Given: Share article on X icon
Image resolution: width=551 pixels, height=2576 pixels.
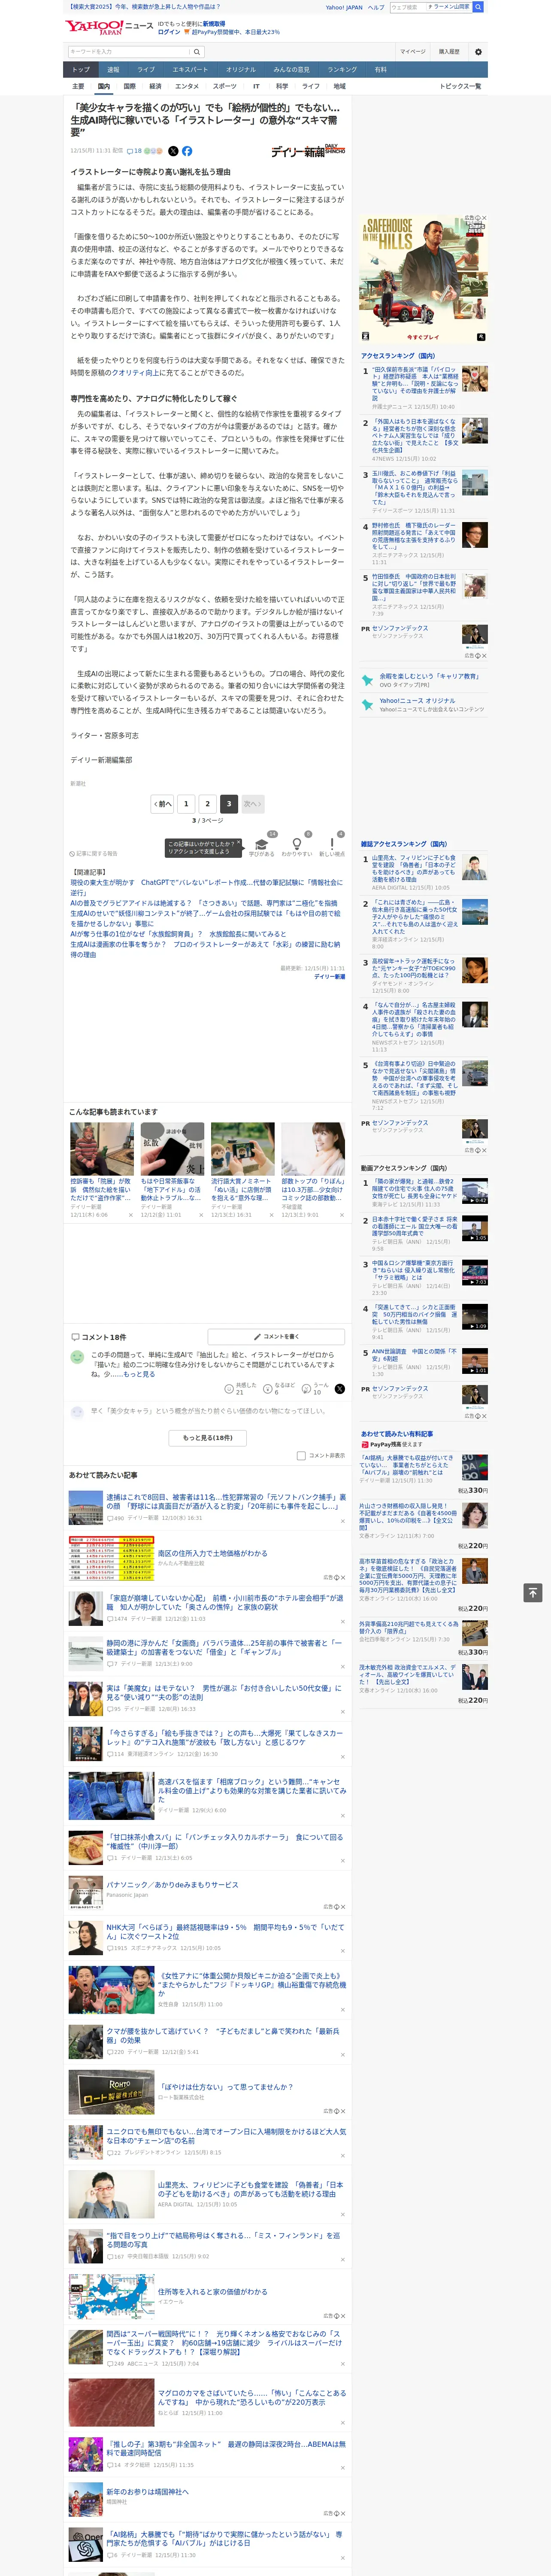Looking at the screenshot, I should 173,151.
